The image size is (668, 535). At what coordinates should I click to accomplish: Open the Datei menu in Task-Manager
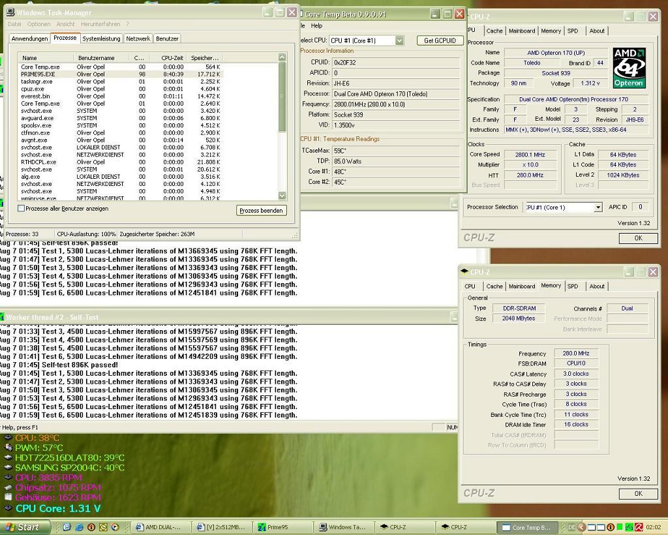[x=14, y=24]
